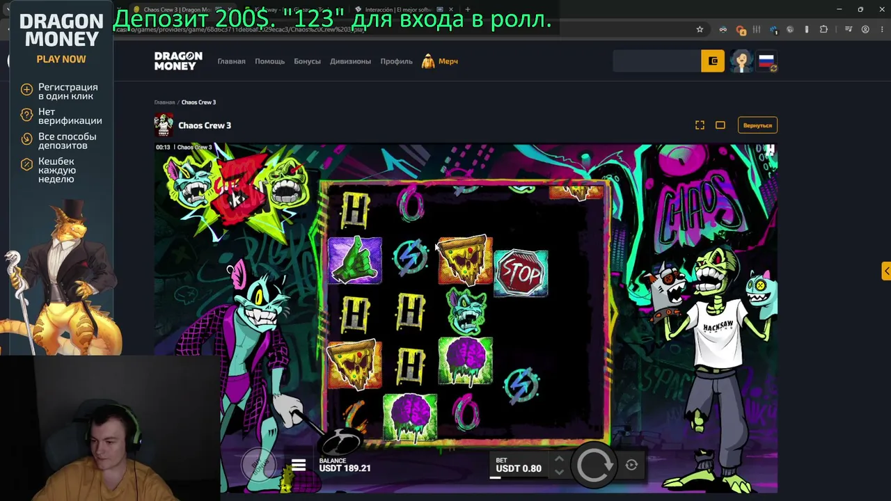Screen dimensions: 891x501
Task: Open the Buy Bonus round button
Action: (259, 464)
